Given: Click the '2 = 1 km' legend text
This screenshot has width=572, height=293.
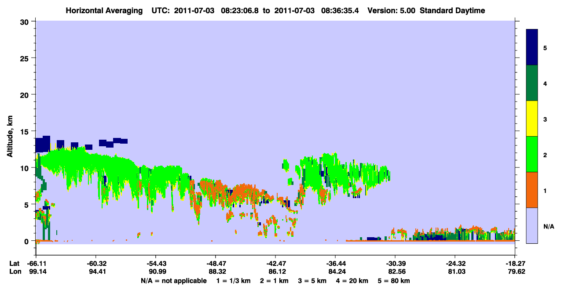Looking at the screenshot, I should pyautogui.click(x=274, y=281).
